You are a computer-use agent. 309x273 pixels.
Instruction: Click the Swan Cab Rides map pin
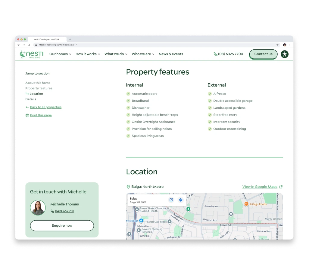(x=170, y=222)
